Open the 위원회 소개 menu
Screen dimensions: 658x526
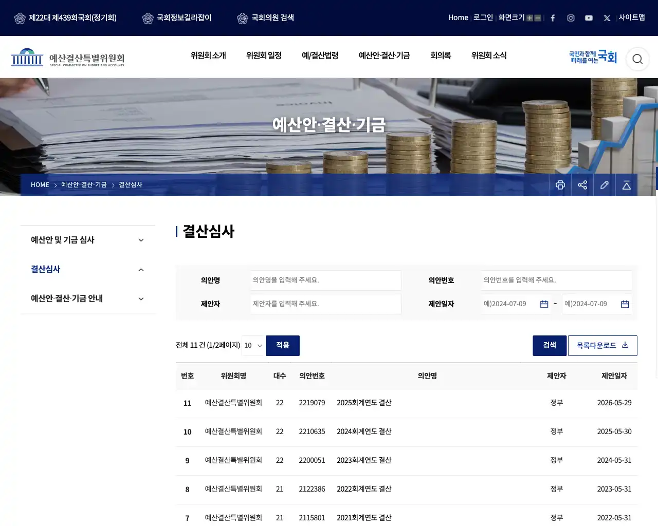(x=208, y=55)
